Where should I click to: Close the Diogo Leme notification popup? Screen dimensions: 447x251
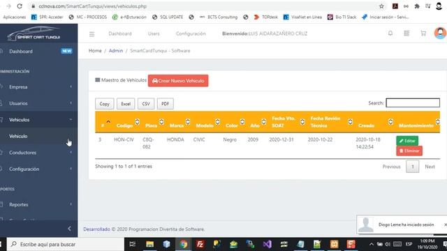click(446, 225)
